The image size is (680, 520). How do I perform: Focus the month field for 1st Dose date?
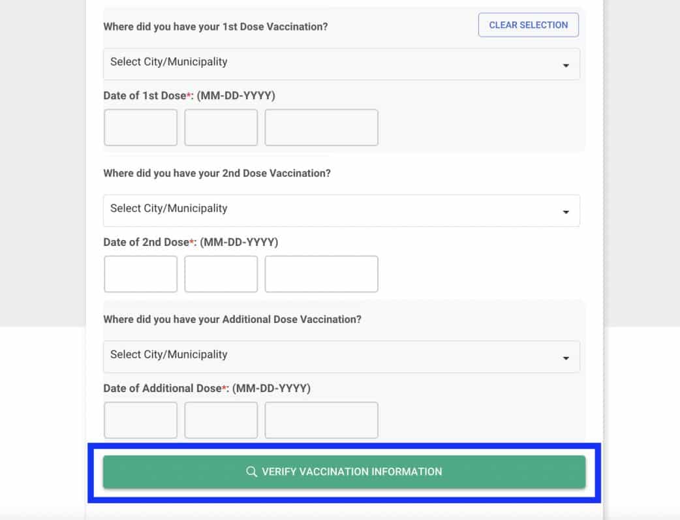(140, 128)
